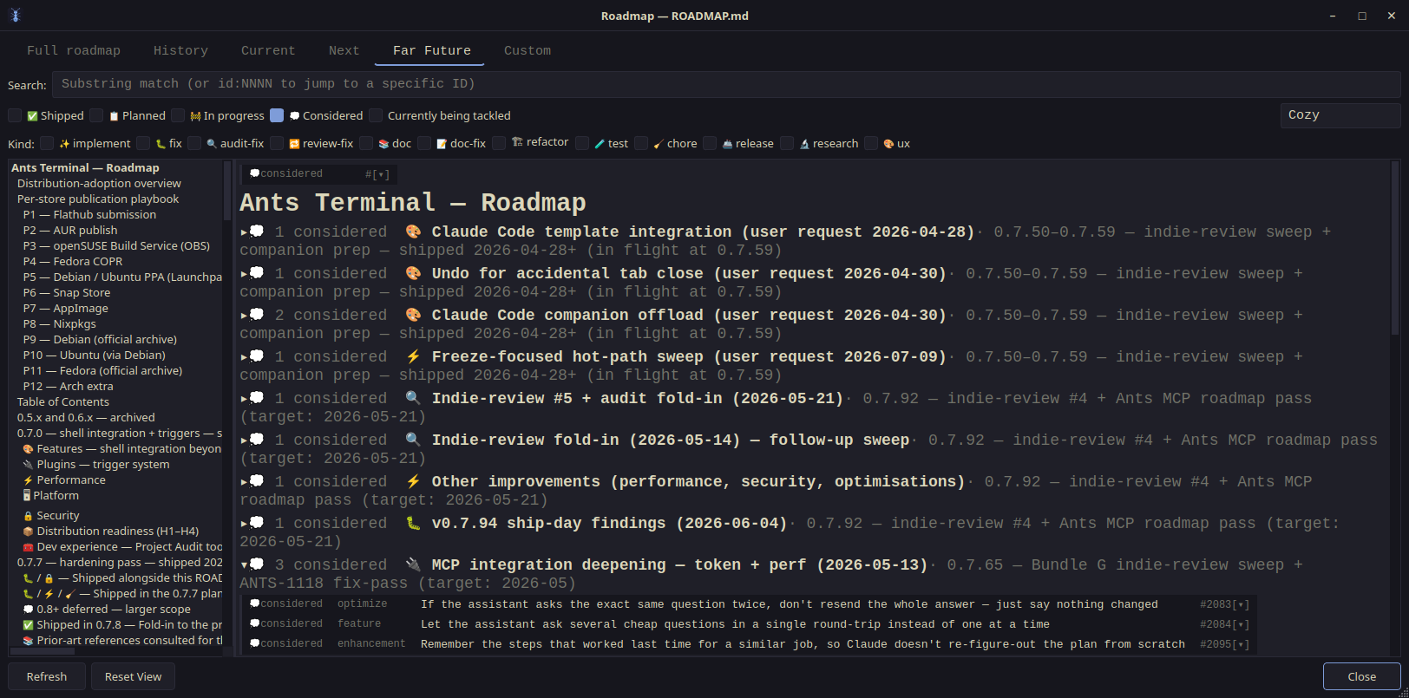Check the In progress filter box

click(178, 115)
